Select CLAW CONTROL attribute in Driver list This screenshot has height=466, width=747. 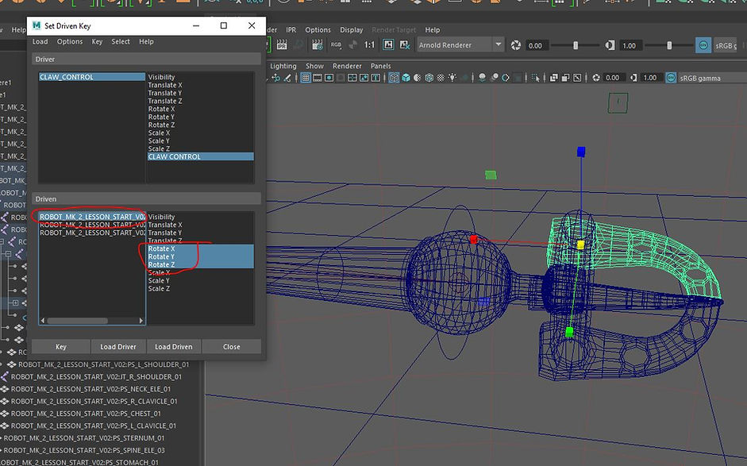point(201,156)
